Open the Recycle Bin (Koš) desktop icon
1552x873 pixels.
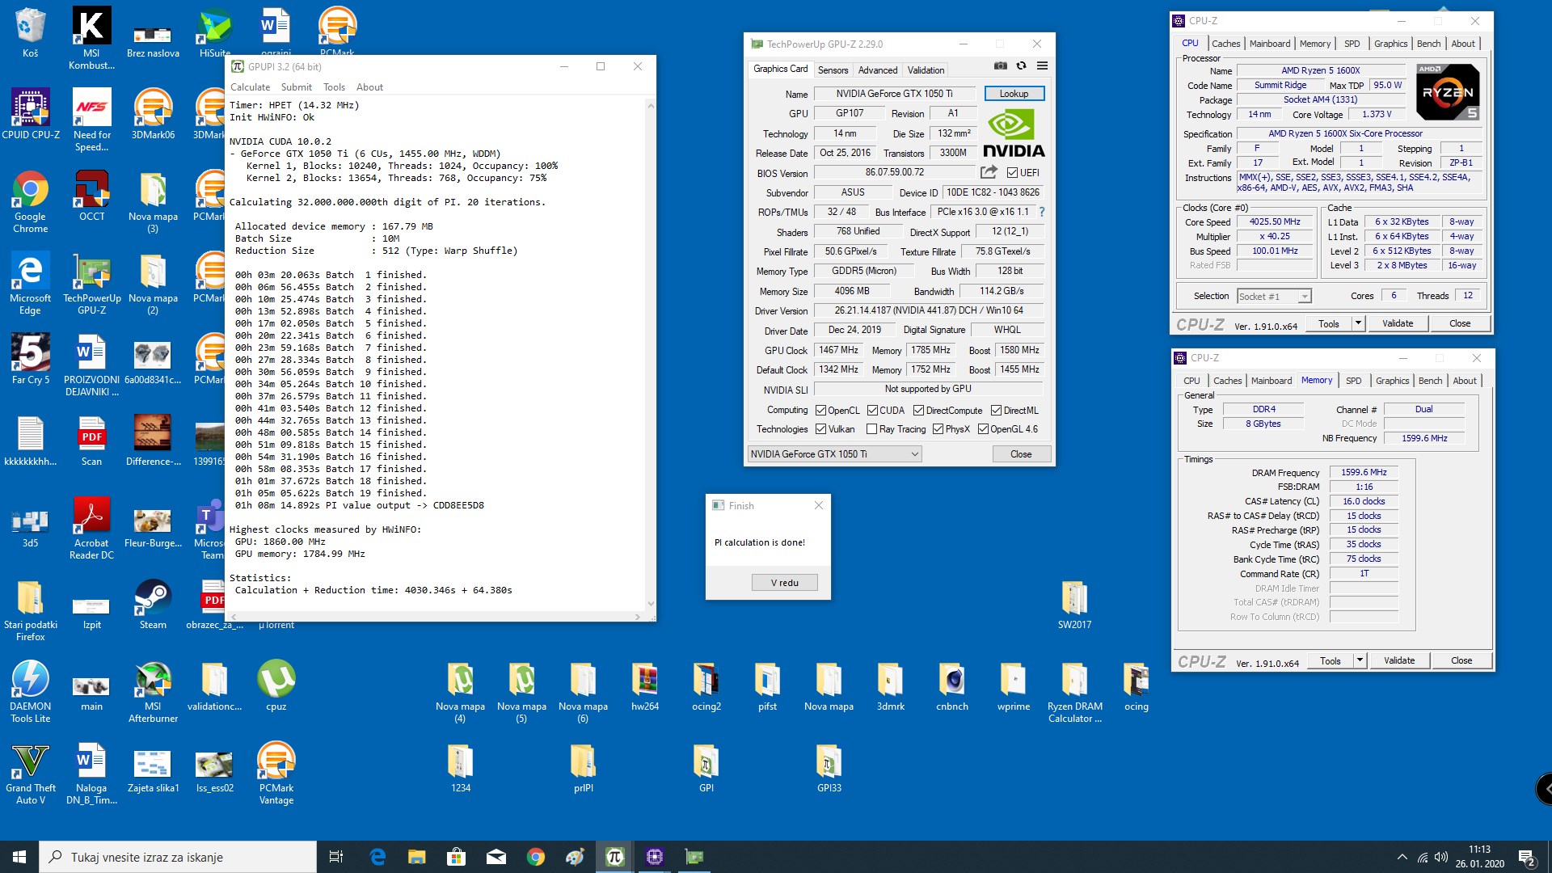30,32
